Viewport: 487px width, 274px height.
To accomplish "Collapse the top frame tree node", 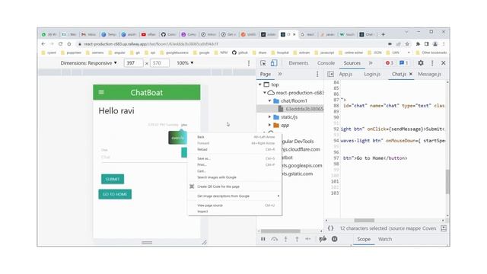I will pyautogui.click(x=260, y=84).
